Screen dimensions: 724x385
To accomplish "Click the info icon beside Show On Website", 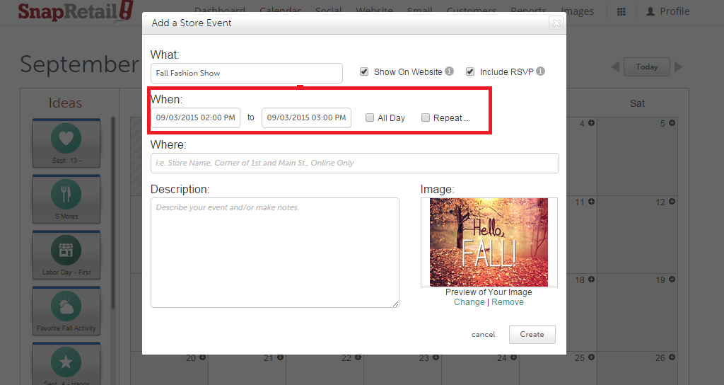I will pos(449,71).
